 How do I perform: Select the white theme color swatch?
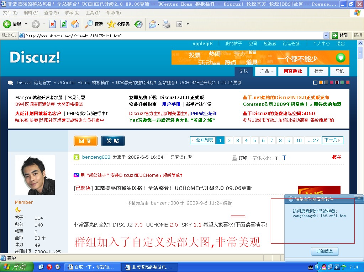pyautogui.click(x=315, y=82)
